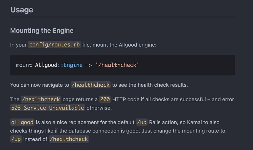Click /healthcheck after "You can now navigate to"
The image size is (253, 150).
click(90, 85)
